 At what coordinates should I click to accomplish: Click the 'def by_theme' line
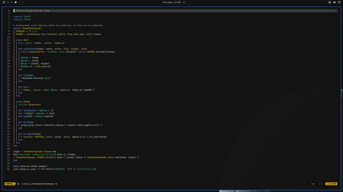26,122
